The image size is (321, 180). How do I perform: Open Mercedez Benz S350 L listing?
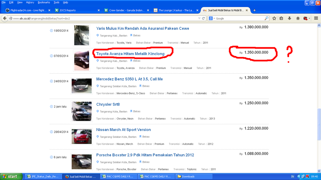(x=129, y=79)
